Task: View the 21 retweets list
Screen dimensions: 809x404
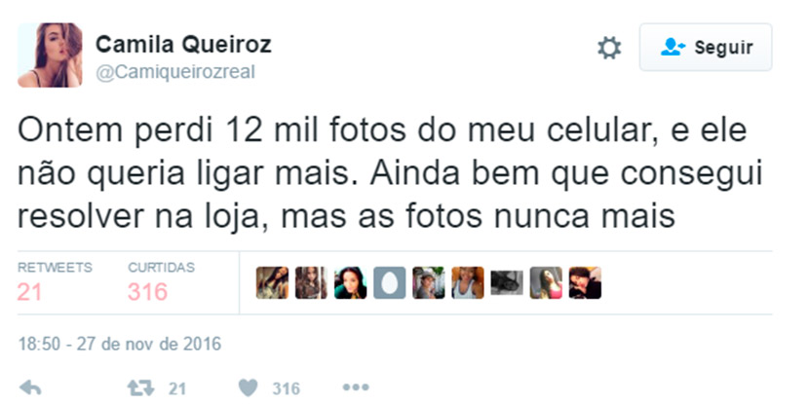Action: (x=55, y=282)
